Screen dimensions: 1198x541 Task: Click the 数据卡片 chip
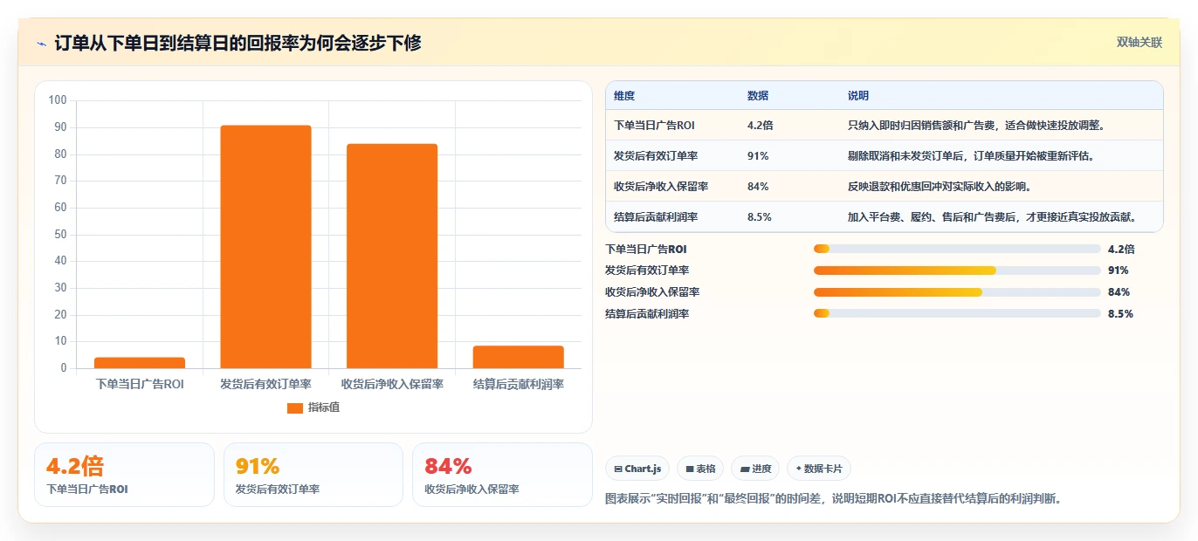click(x=818, y=469)
